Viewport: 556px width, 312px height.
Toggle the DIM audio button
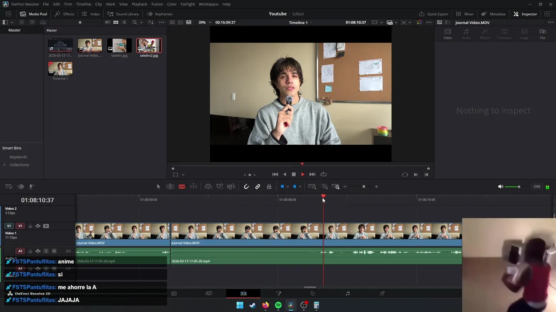click(x=537, y=187)
